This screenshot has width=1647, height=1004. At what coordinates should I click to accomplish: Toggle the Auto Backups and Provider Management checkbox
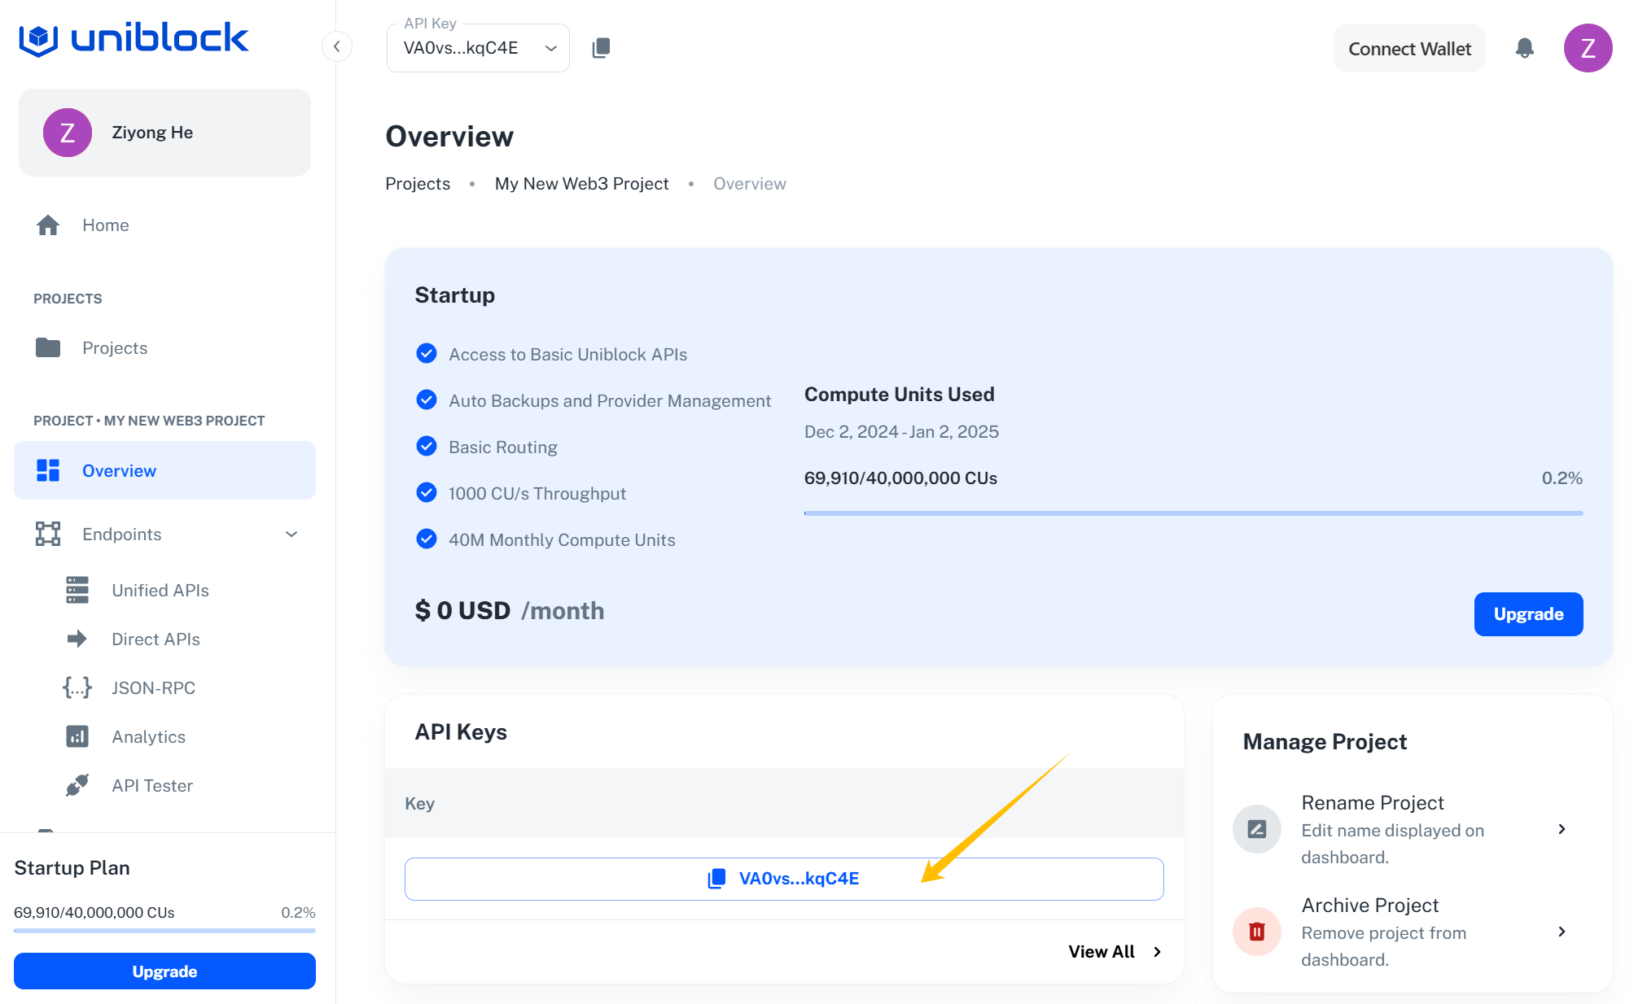(426, 401)
